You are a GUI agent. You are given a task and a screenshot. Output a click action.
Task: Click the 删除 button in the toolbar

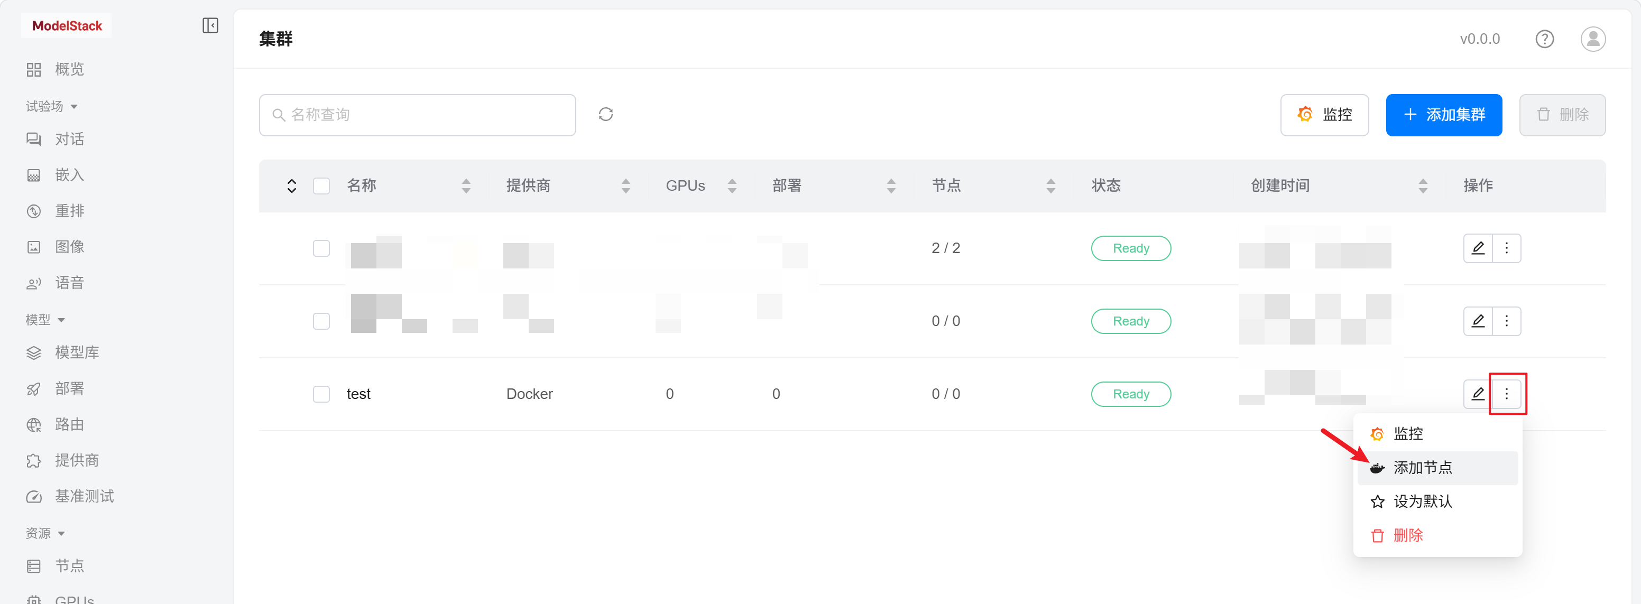coord(1562,115)
